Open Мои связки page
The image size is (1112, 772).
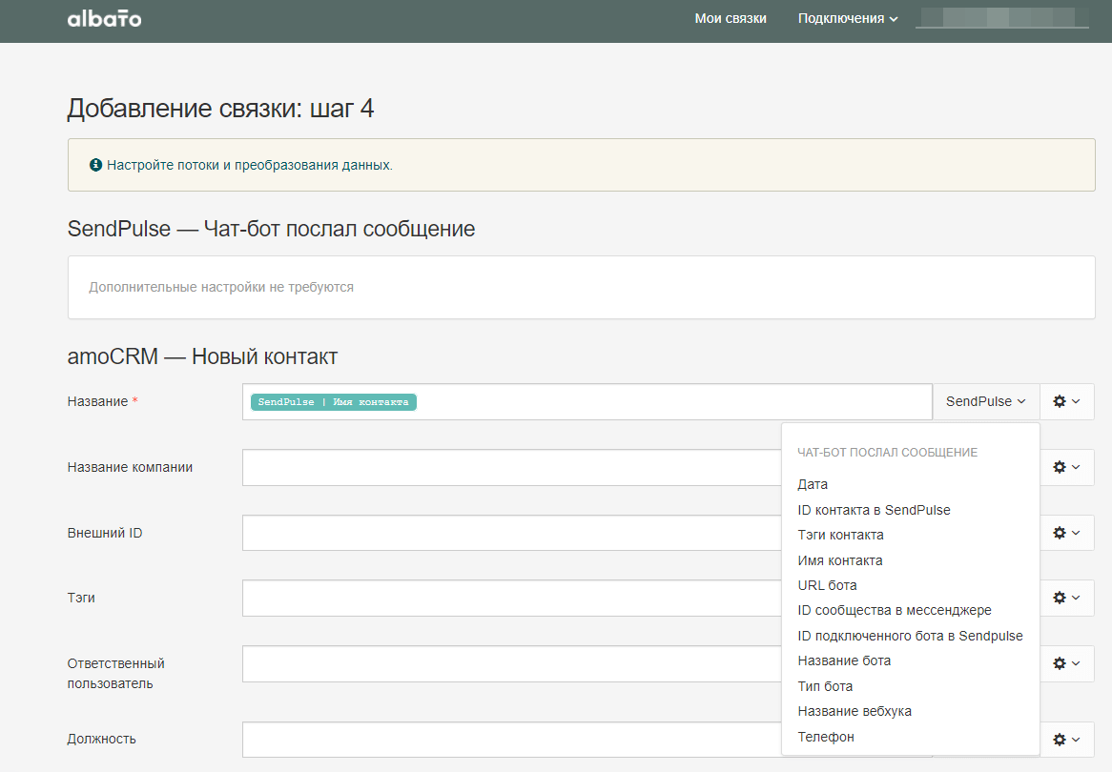[x=731, y=18]
